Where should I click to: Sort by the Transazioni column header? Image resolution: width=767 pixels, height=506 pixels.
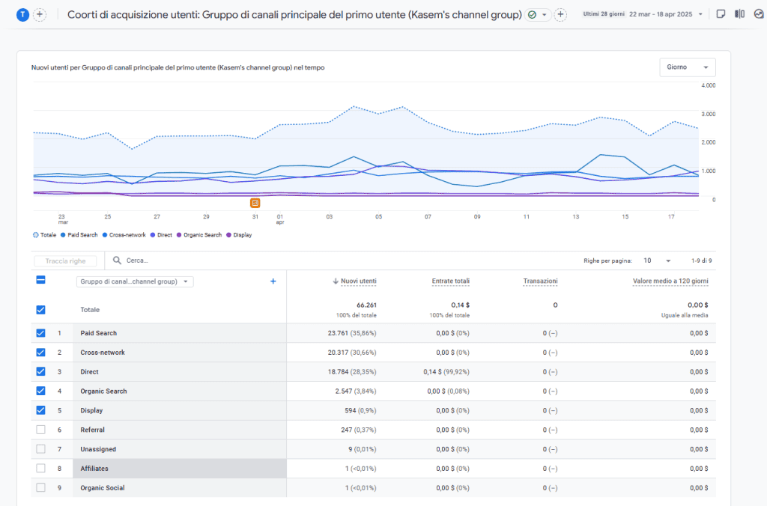click(540, 281)
